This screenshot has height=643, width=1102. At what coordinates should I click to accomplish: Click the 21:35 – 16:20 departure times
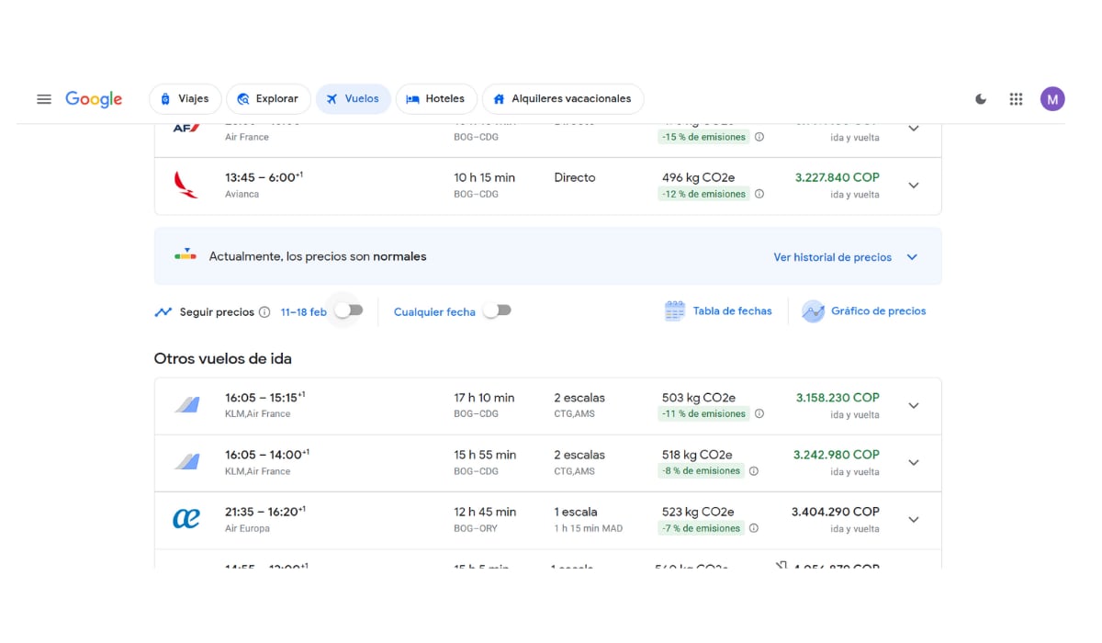click(265, 512)
